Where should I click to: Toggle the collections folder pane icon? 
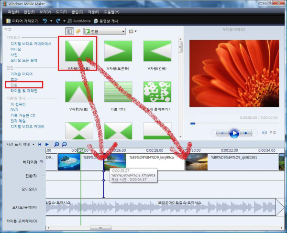[x=78, y=31]
